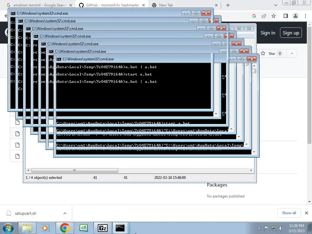Click the volume speaker tray icon
Screen dimensions: 312x234
(281, 228)
